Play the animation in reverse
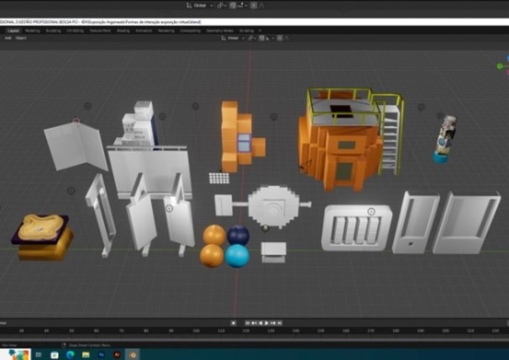Screen dimensions: 509x360 pos(260,322)
